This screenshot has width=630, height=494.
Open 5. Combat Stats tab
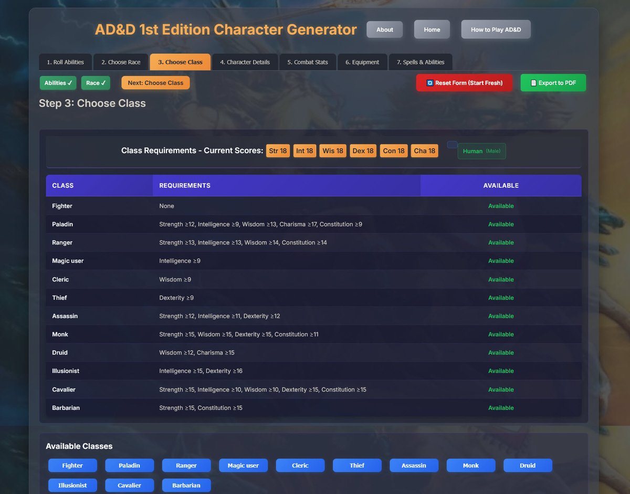tap(308, 62)
